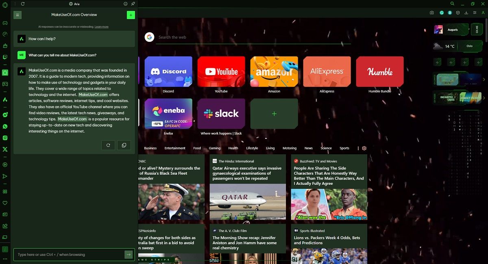Open Easy Setup from the toolbar
Image resolution: width=488 pixels, height=264 pixels.
coord(475,13)
